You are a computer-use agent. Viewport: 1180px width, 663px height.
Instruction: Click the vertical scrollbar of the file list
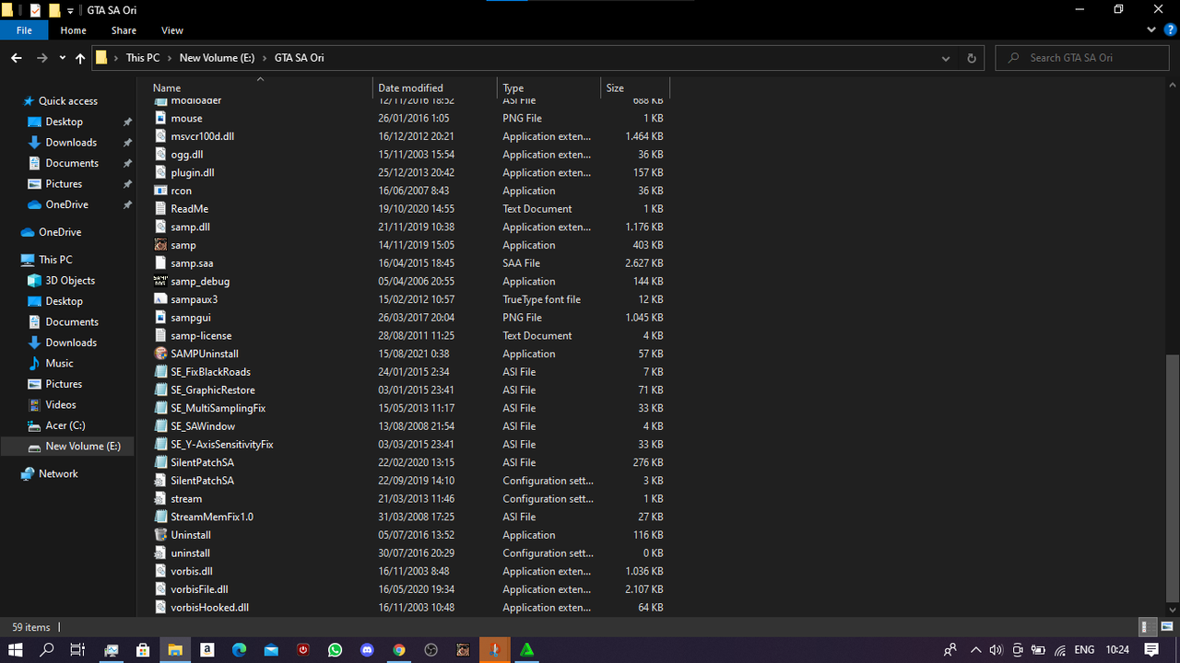pos(1173,480)
